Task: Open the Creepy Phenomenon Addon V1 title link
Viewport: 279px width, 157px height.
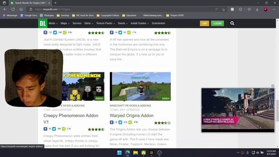Action: click(x=71, y=119)
